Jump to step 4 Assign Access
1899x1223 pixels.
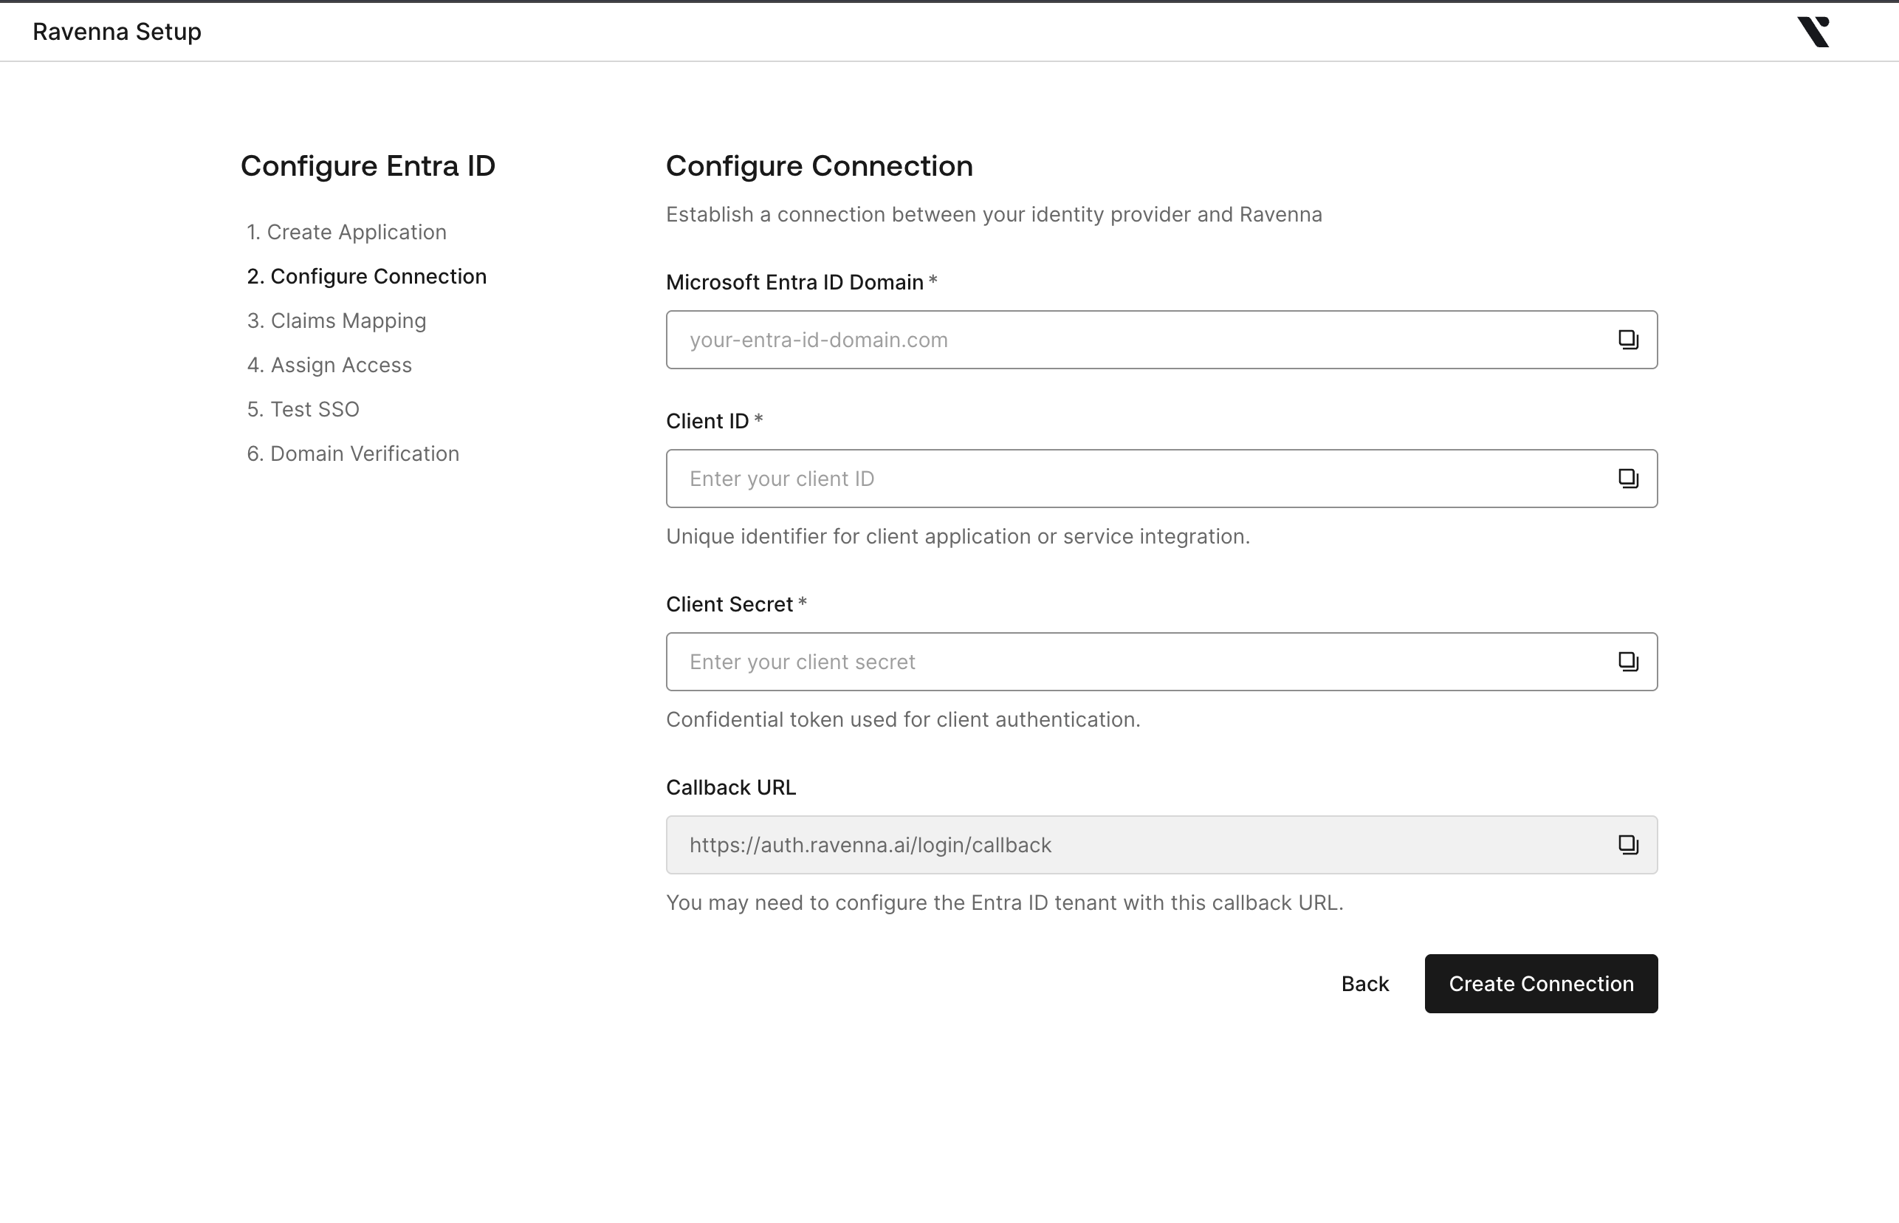pyautogui.click(x=329, y=366)
